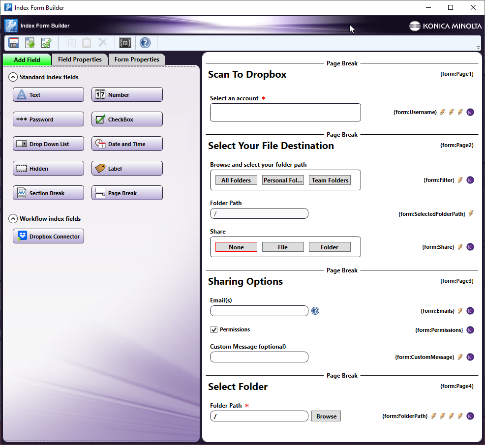Select the Team Folders filter option

click(x=330, y=180)
